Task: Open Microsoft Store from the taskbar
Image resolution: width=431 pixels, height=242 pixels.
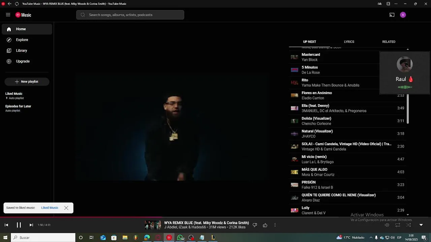Action: (114, 238)
